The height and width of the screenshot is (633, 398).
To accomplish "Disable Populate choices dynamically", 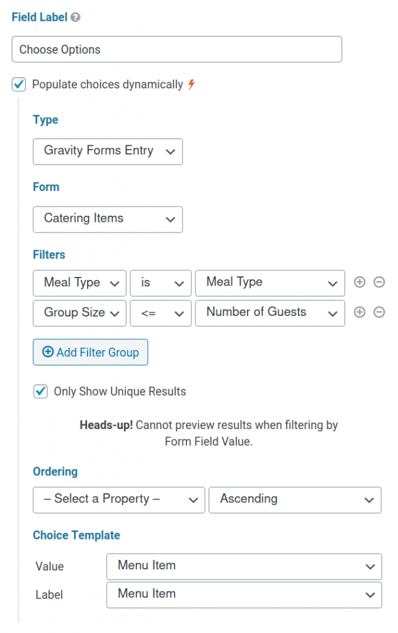I will pyautogui.click(x=19, y=85).
